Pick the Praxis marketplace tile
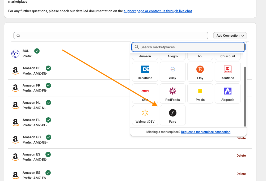 coord(200,93)
